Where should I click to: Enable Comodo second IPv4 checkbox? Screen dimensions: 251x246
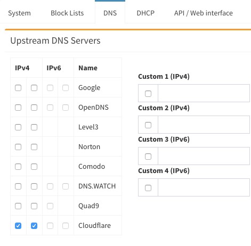[x=34, y=167]
